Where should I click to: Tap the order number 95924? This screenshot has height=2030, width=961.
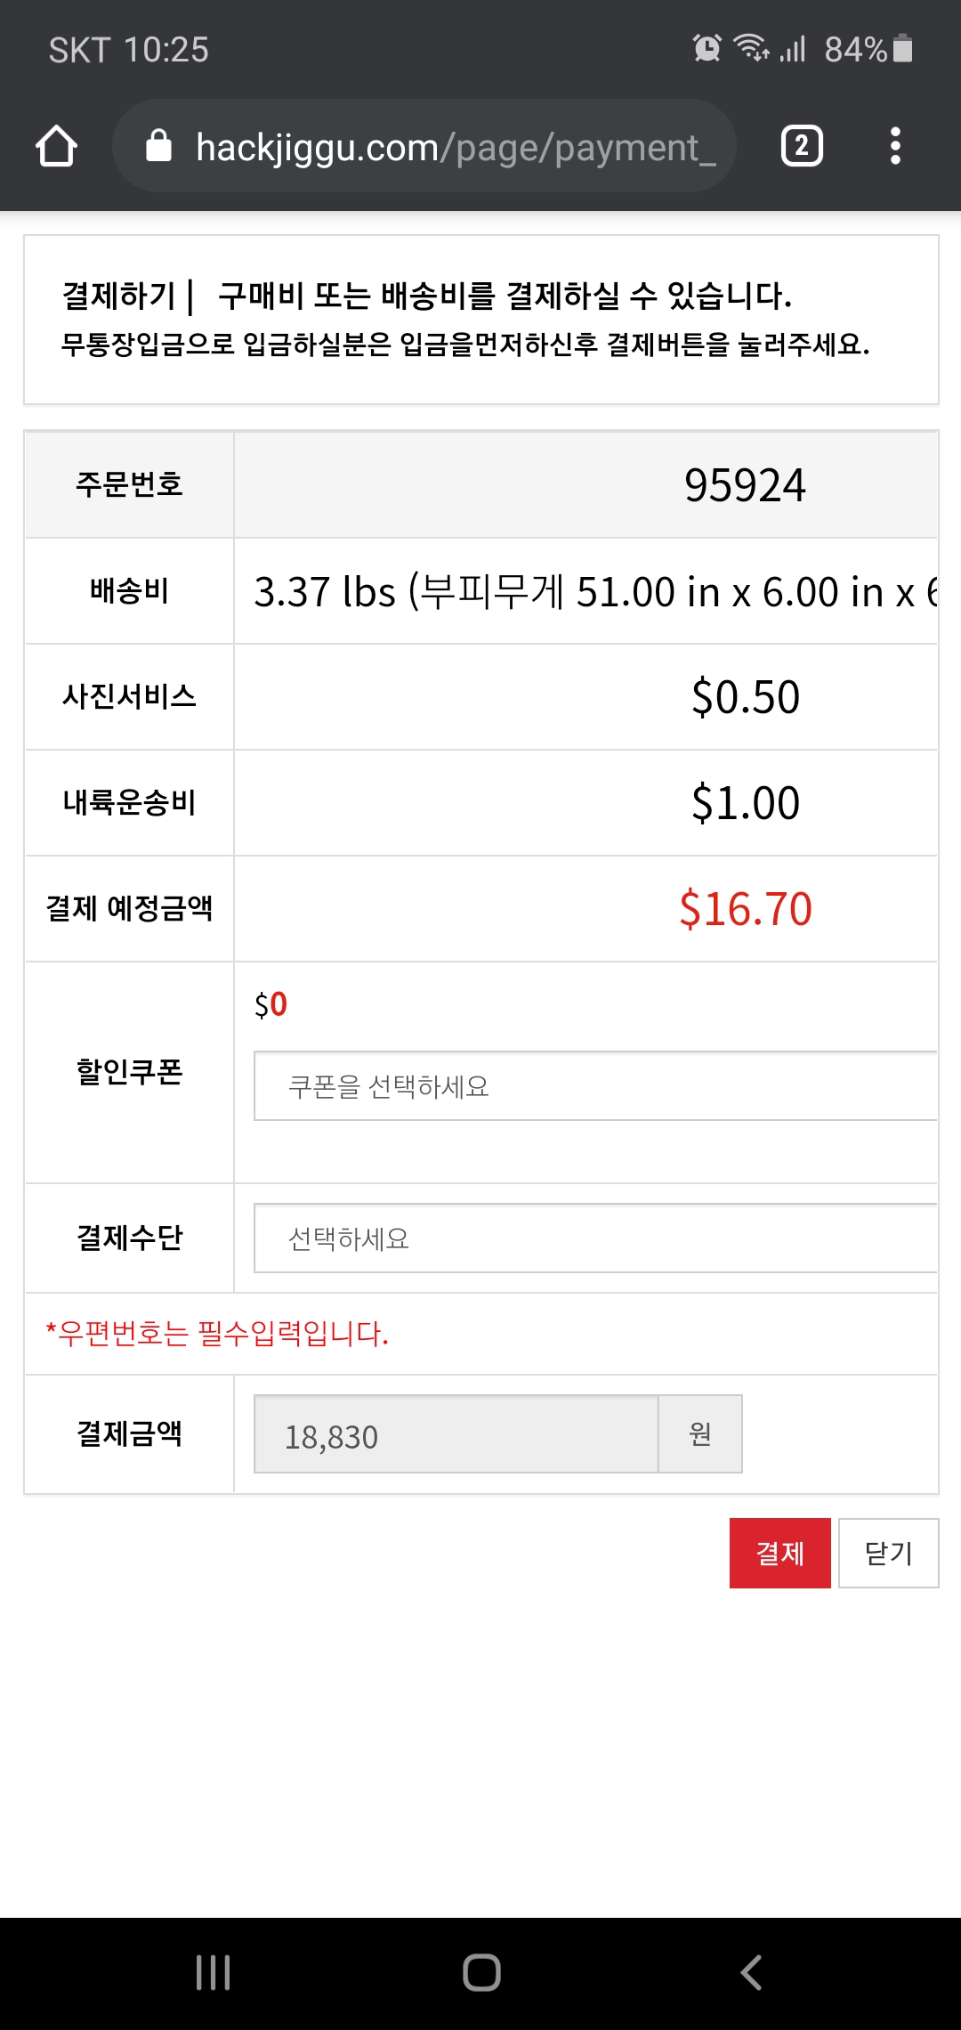coord(745,486)
